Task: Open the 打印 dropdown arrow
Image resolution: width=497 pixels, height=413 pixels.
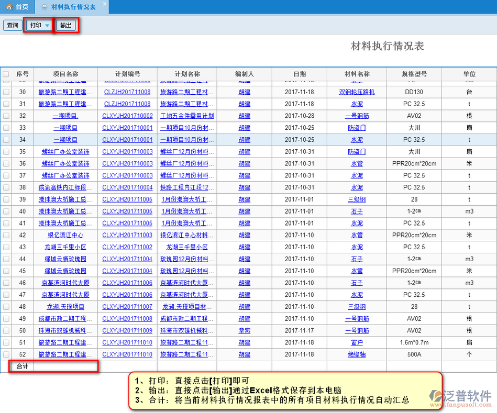Action: pyautogui.click(x=47, y=26)
